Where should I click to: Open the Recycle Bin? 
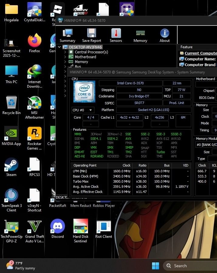click(x=11, y=105)
